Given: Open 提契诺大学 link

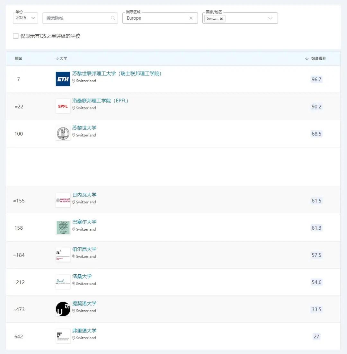Looking at the screenshot, I should point(84,304).
